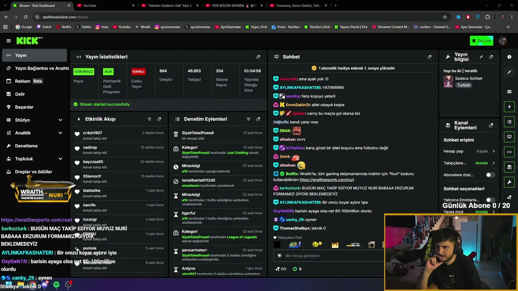Viewport: 518px width, 291px height.
Task: Select the sad waving emoji emote
Action: tap(317, 245)
